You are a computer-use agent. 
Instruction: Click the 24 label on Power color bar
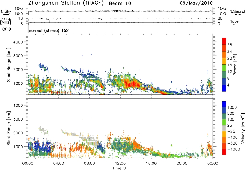click(229, 52)
